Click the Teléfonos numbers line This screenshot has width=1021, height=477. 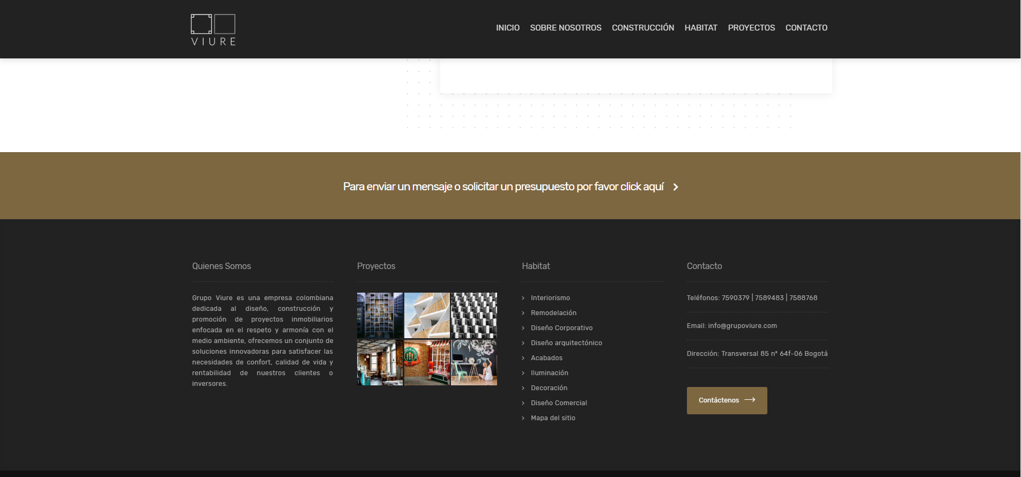(x=752, y=298)
